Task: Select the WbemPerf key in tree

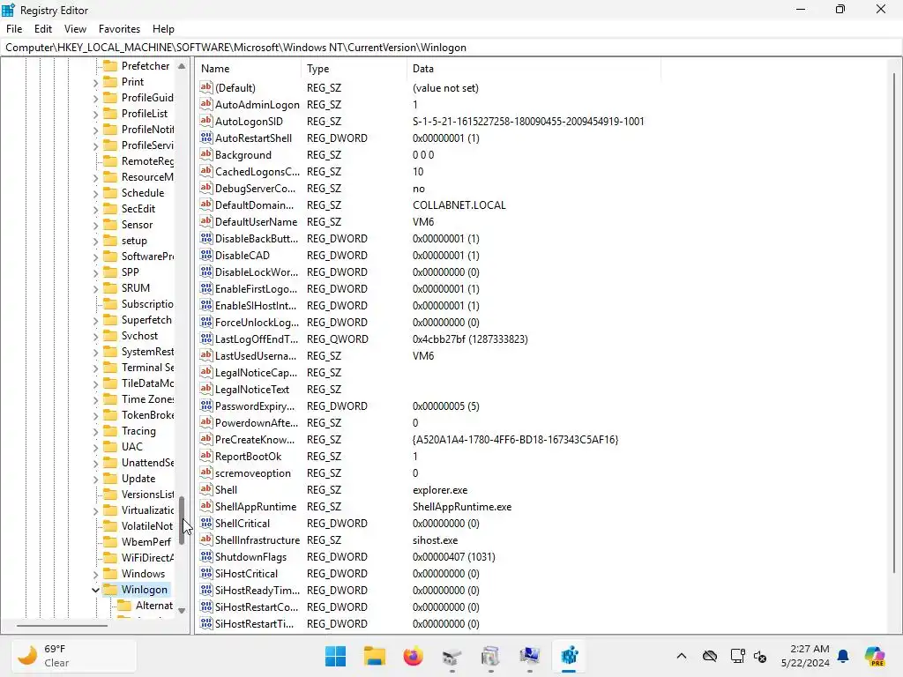Action: (146, 542)
